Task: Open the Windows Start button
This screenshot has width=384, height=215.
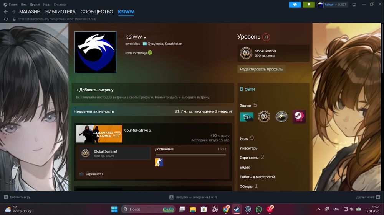Action: [114, 209]
